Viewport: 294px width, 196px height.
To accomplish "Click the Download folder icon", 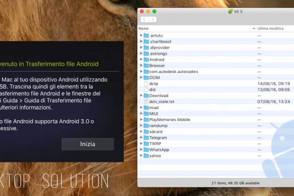I will click(x=146, y=96).
